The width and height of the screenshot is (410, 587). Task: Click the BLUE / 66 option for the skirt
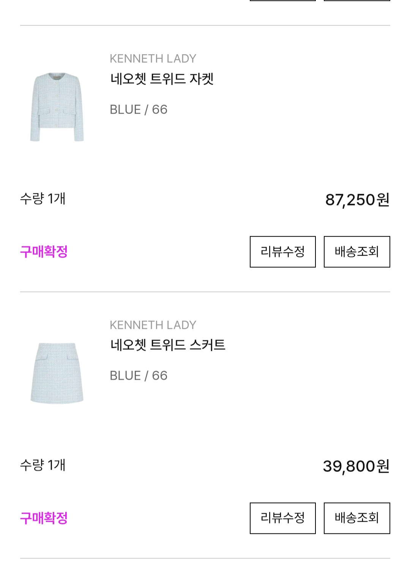(x=138, y=376)
